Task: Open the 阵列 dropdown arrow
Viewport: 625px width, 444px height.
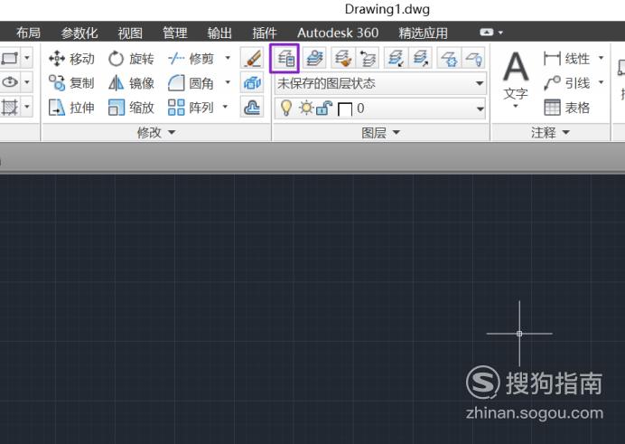Action: click(225, 107)
